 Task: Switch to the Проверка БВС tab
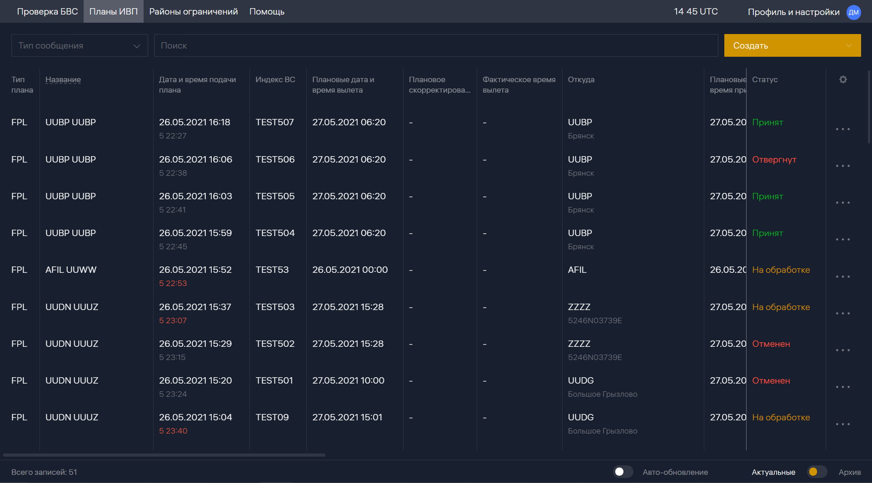coord(47,12)
